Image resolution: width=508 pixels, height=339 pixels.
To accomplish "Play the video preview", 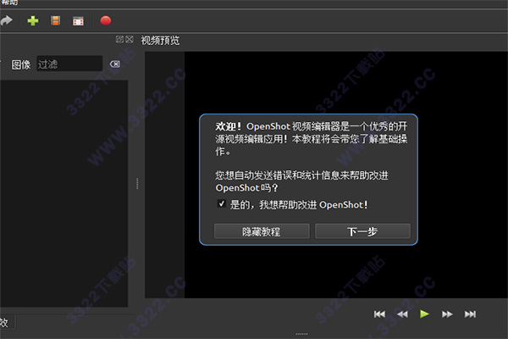I will tap(424, 314).
